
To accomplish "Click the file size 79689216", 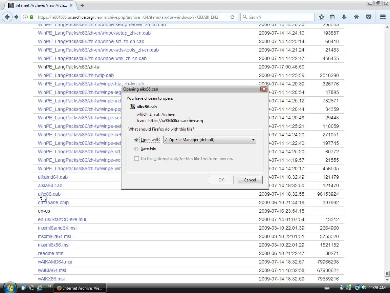I will pos(328,279).
